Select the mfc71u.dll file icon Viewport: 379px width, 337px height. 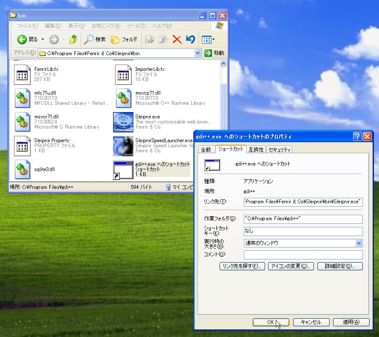[22, 98]
